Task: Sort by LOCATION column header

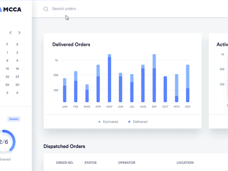Action: (x=185, y=162)
